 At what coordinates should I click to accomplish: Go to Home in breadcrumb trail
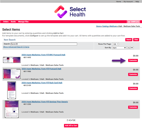click(x=98, y=26)
